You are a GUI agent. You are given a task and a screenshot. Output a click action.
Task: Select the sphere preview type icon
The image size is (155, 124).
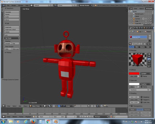(149, 57)
